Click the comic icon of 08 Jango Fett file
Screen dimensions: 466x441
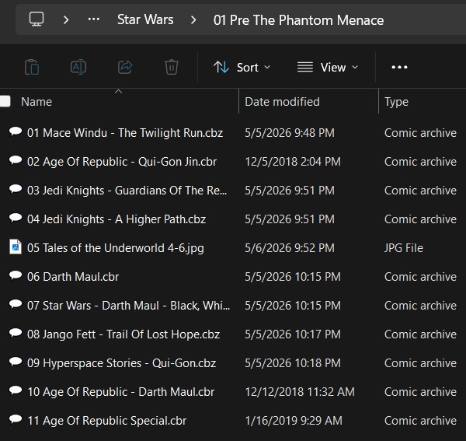point(16,334)
